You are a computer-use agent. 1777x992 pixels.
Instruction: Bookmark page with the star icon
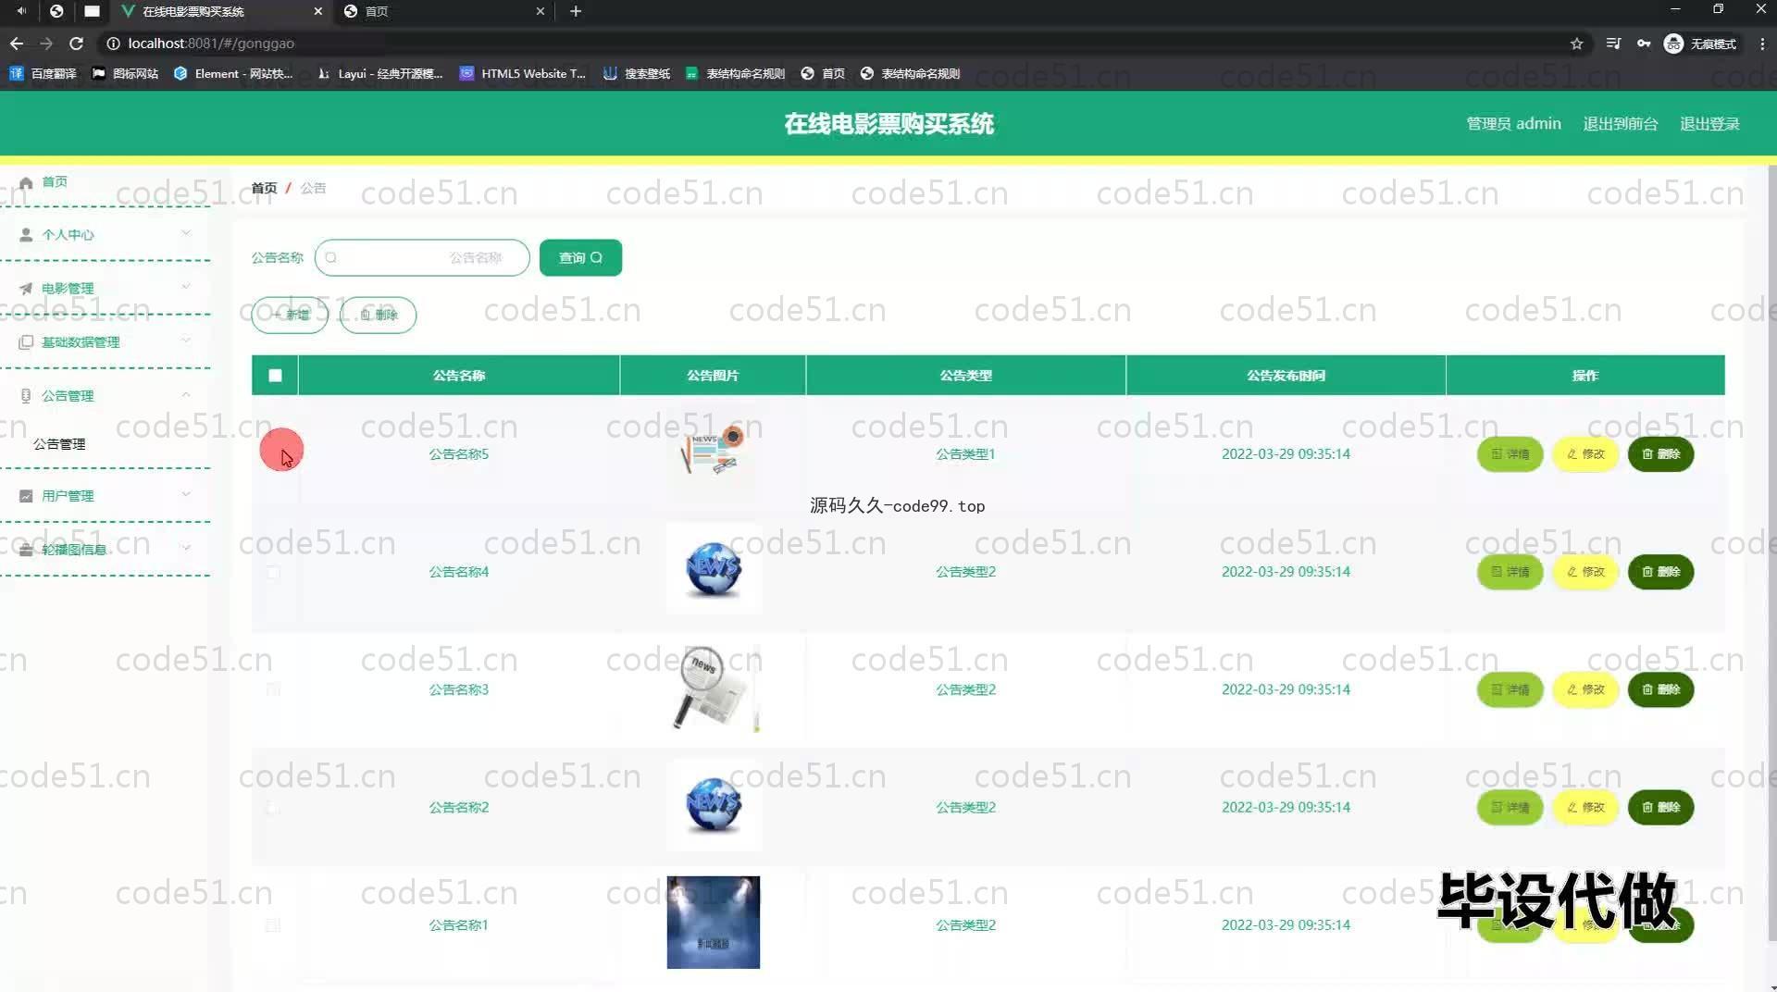click(1577, 43)
